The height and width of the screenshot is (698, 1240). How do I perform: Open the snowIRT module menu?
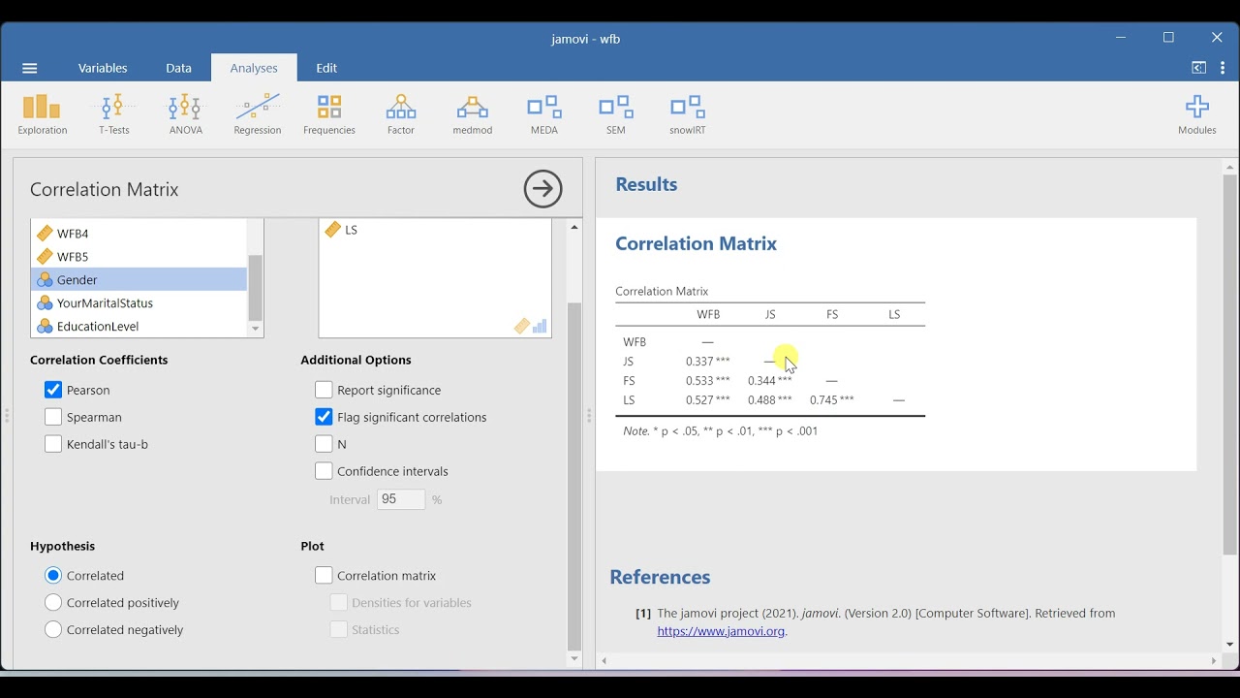[x=688, y=114]
